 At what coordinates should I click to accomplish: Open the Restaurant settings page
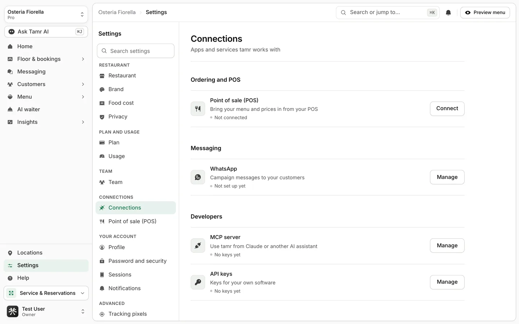point(136,76)
